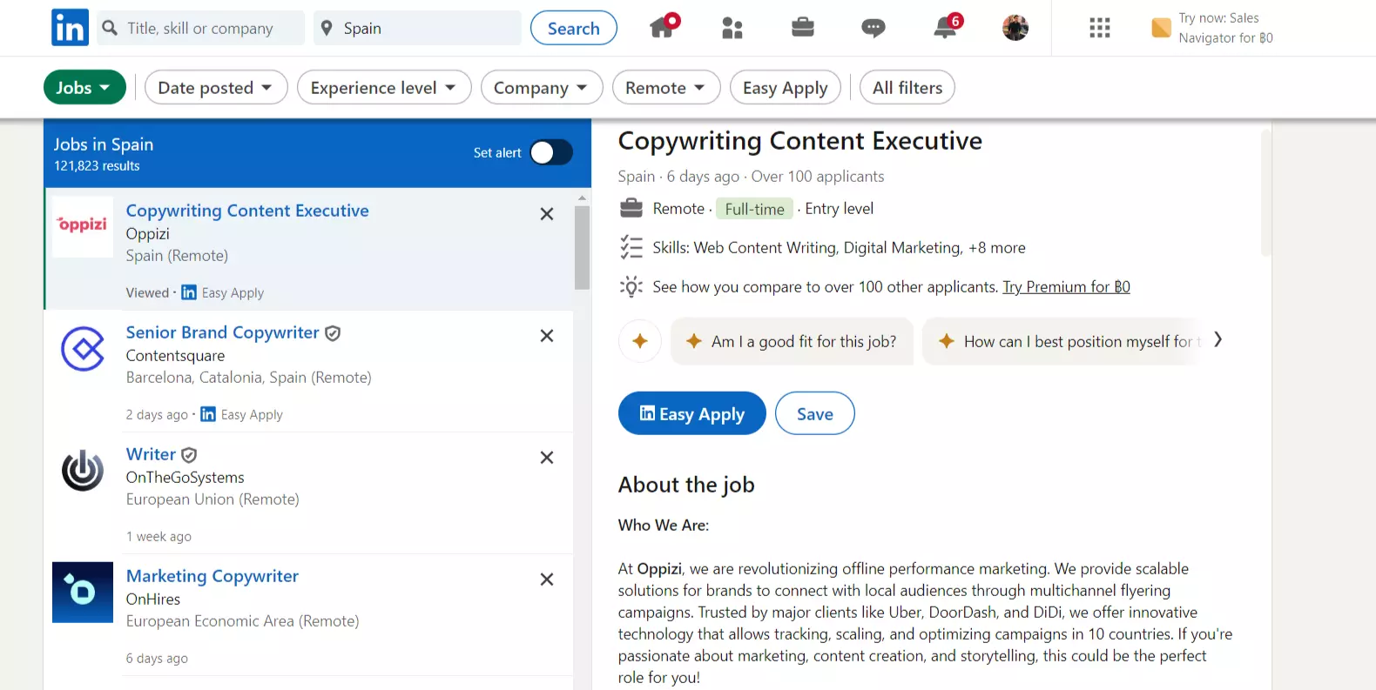The height and width of the screenshot is (690, 1376).
Task: Click the skills checklist icon
Action: [x=631, y=247]
